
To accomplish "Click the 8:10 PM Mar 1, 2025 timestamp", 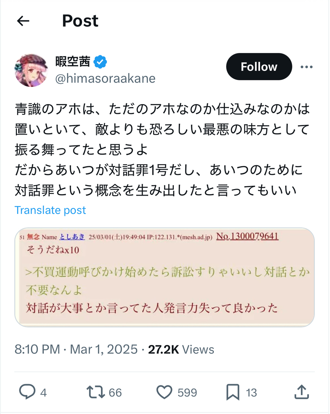I will coord(76,349).
